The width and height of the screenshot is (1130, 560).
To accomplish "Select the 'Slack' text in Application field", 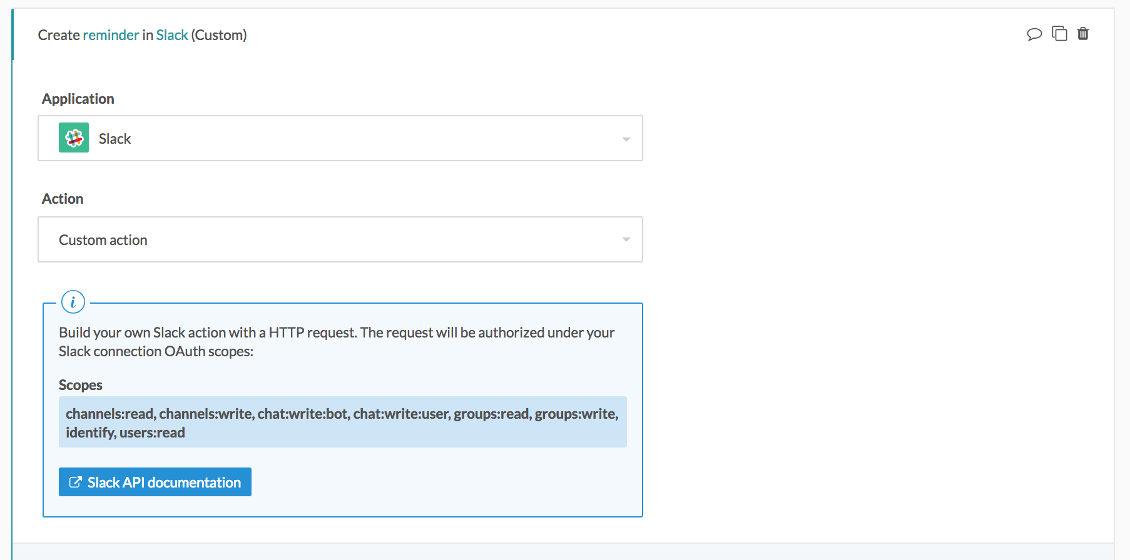I will pos(115,139).
